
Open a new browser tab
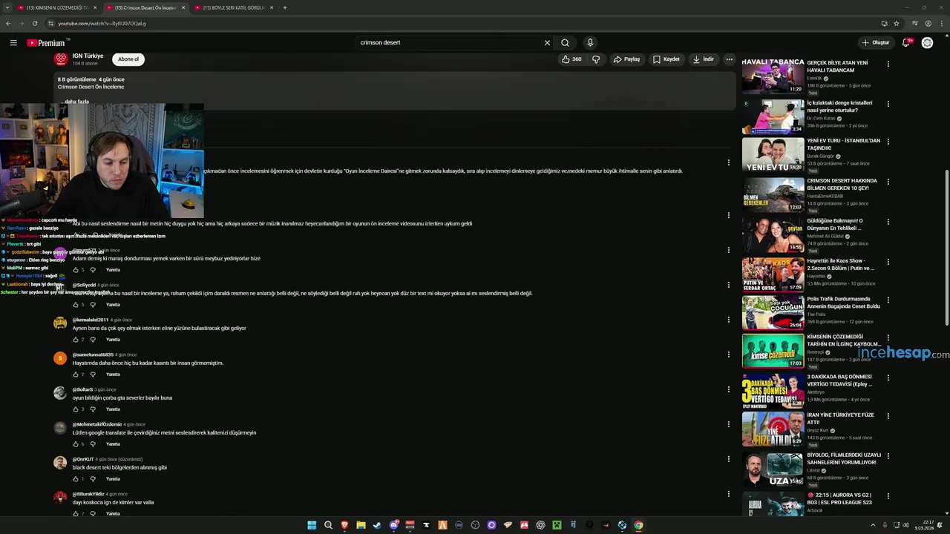[x=285, y=7]
